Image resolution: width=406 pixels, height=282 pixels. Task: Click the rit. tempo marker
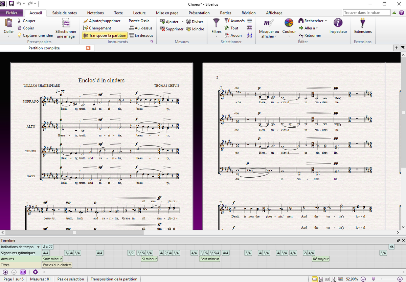pyautogui.click(x=392, y=247)
